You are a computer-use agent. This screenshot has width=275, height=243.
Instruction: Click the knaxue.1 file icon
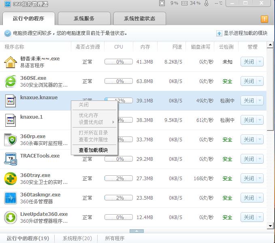(11, 120)
